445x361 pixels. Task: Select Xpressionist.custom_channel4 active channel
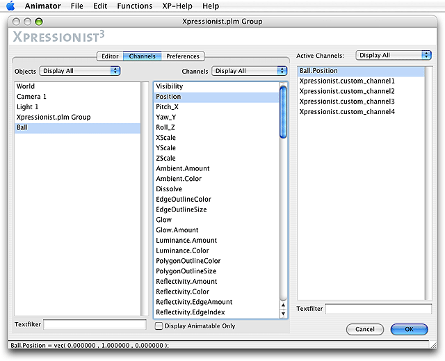(361, 112)
